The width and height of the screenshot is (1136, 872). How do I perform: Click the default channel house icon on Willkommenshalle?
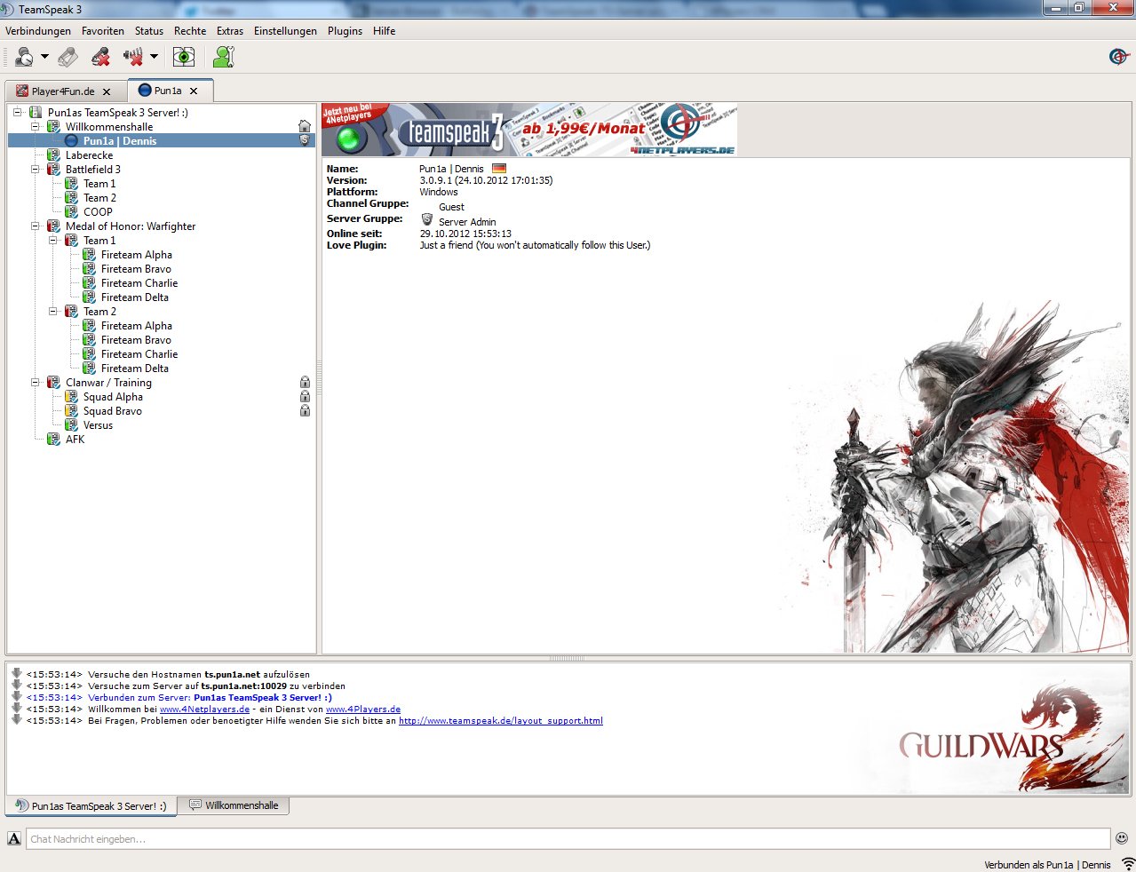(x=305, y=126)
